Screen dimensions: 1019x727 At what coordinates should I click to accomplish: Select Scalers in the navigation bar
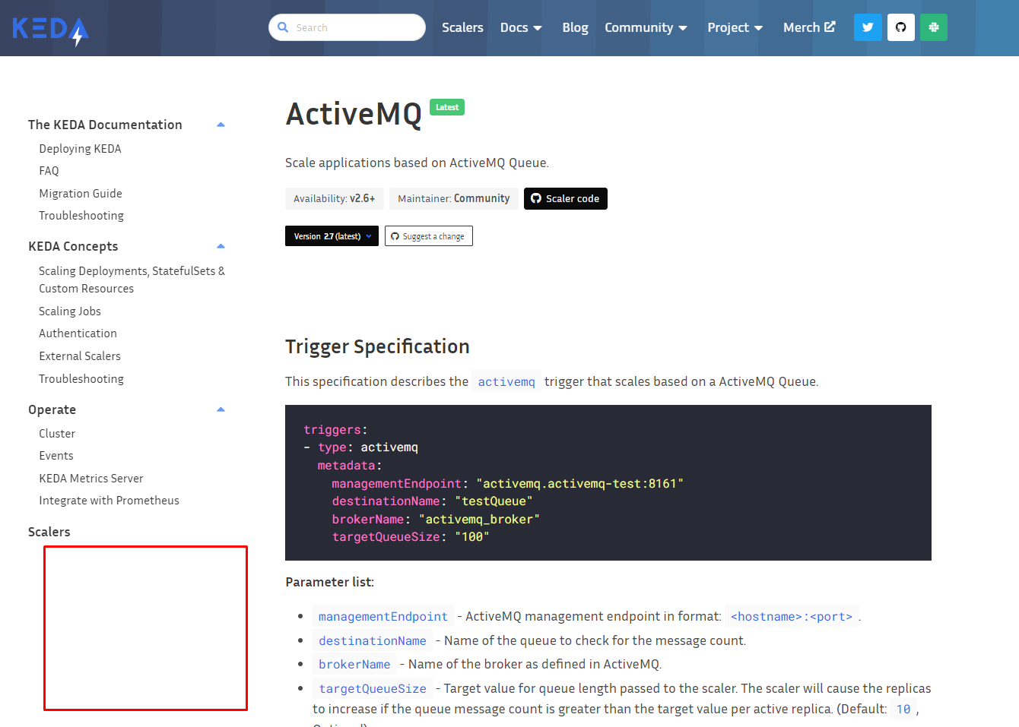click(x=462, y=27)
